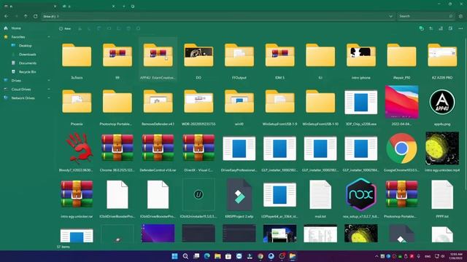
Task: Select the PPPP.txt file
Action: (x=442, y=199)
